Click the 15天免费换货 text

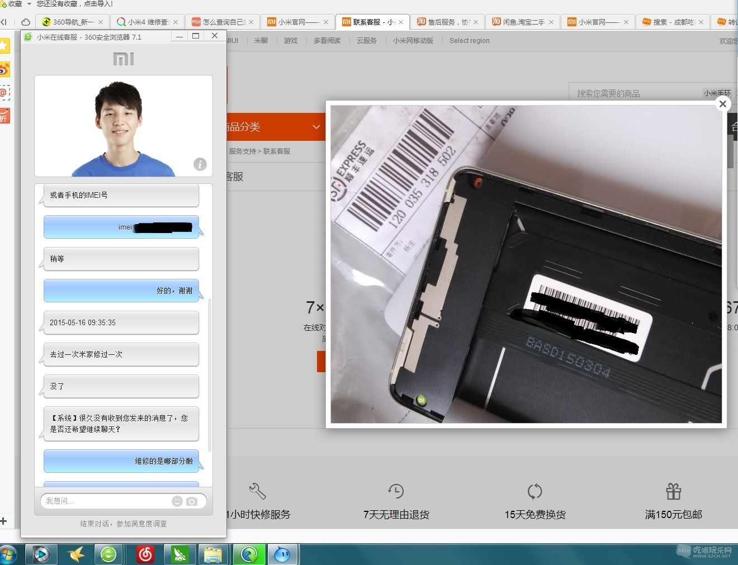point(535,515)
